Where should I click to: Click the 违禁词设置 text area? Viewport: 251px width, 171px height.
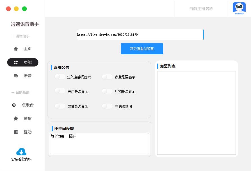[x=99, y=144]
